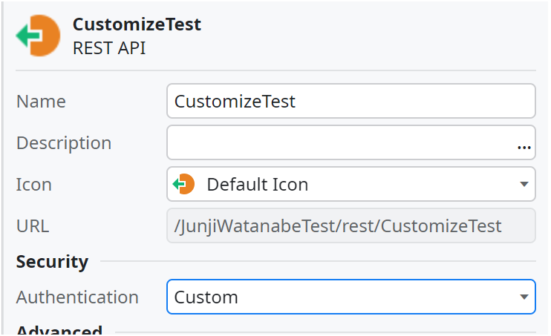The image size is (551, 336).
Task: Click the divider line beside Security
Action: [318, 262]
